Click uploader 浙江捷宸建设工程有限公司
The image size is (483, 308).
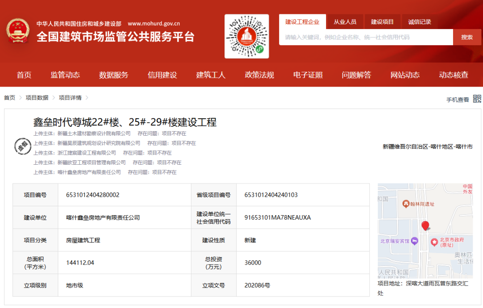(x=87, y=153)
